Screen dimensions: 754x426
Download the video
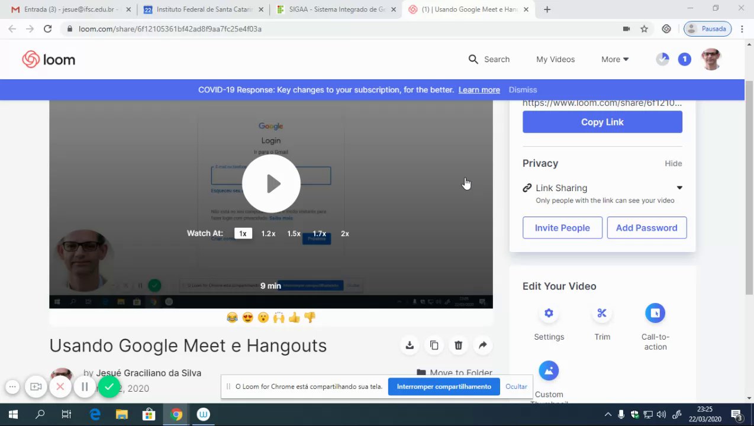pos(410,345)
